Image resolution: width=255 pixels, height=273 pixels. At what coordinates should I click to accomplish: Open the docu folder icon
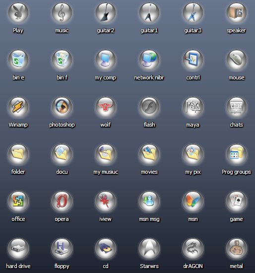point(62,154)
